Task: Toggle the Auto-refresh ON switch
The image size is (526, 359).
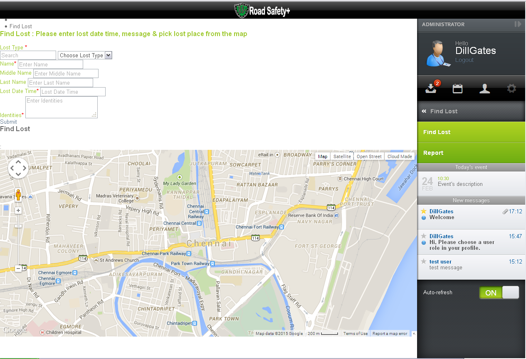Action: click(x=499, y=293)
